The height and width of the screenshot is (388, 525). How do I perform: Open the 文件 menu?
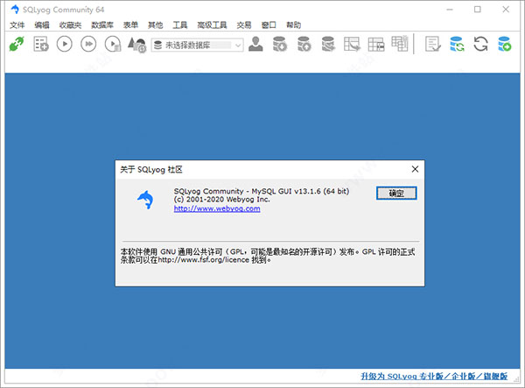click(x=17, y=25)
